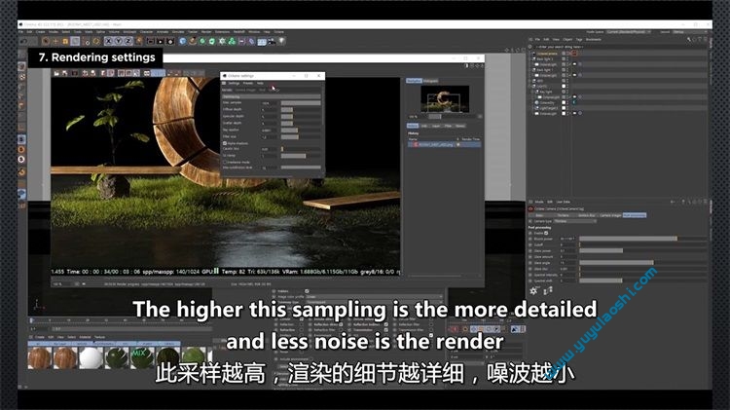Screen dimensions: 730x410
Task: Click Render to Picture Viewer icon
Action: (x=161, y=41)
